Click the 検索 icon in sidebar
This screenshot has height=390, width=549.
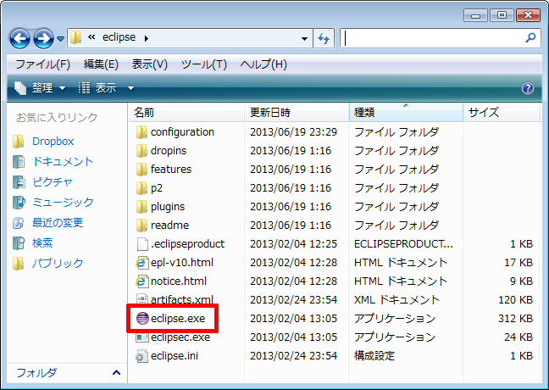18,242
